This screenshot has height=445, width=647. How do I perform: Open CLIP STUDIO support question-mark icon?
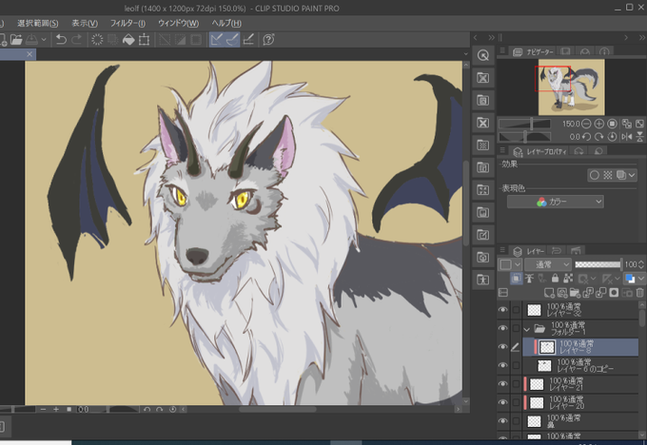(x=268, y=40)
